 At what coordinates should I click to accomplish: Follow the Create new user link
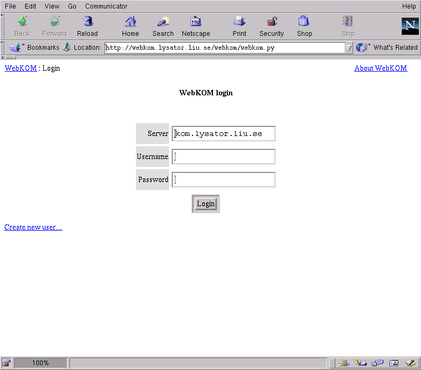click(x=33, y=228)
